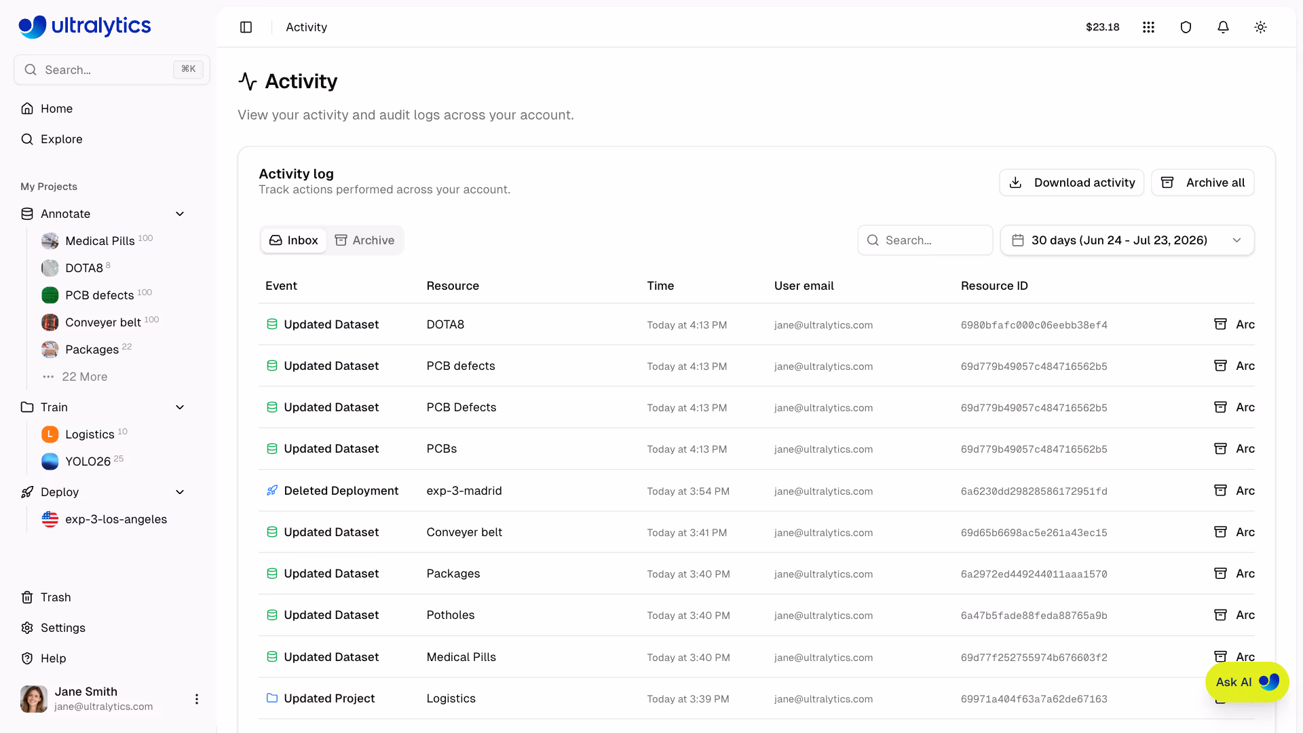Image resolution: width=1303 pixels, height=733 pixels.
Task: Click dataset icon in Medical Pills row
Action: [272, 657]
